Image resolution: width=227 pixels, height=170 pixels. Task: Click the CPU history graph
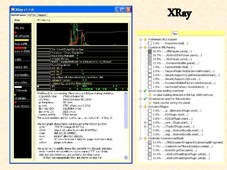coord(82,34)
